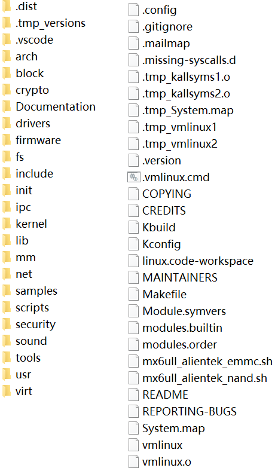The width and height of the screenshot is (278, 474).
Task: Click the Kconfig file icon
Action: pos(133,244)
